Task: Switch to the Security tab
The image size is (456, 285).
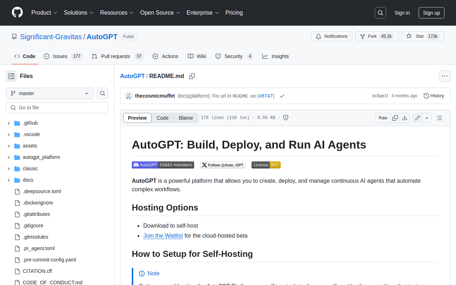Action: click(234, 56)
